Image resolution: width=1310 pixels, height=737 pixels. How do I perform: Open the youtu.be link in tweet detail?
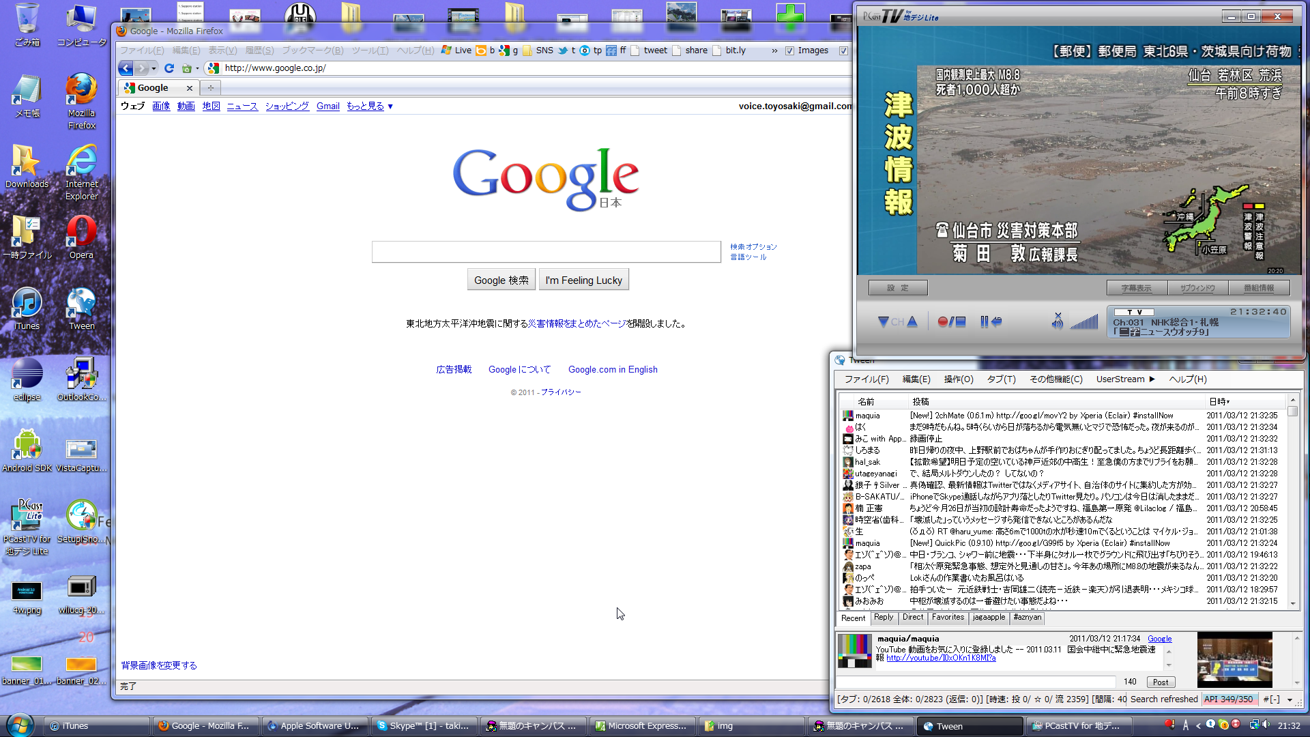[941, 658]
